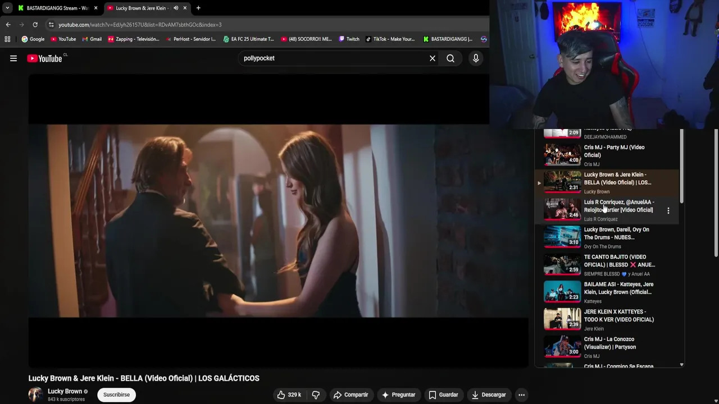Go to YouTube home via logo
Viewport: 719px width, 404px height.
click(x=44, y=58)
